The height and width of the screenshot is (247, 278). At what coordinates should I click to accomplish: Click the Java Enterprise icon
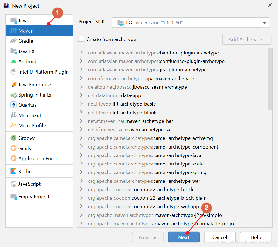pos(14,85)
